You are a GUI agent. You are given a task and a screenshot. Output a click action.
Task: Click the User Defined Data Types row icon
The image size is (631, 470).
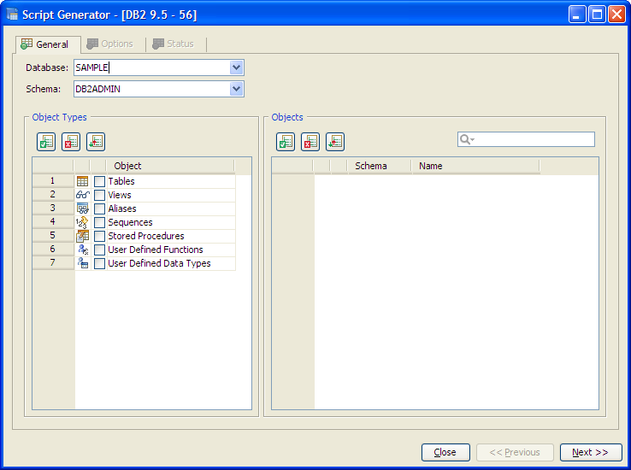pyautogui.click(x=83, y=263)
